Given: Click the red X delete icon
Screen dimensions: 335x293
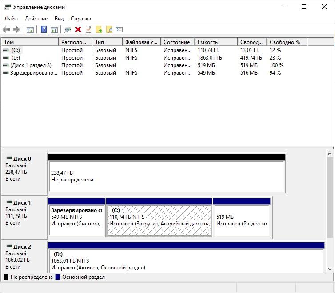Looking at the screenshot, I should [x=78, y=29].
